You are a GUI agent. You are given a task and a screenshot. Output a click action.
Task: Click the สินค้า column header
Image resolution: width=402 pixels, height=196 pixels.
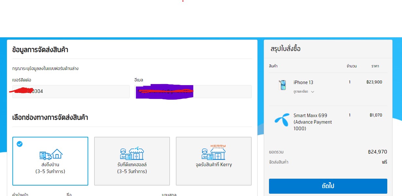[x=273, y=66]
